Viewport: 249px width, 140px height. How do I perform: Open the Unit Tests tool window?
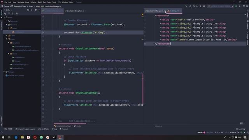click(x=44, y=129)
